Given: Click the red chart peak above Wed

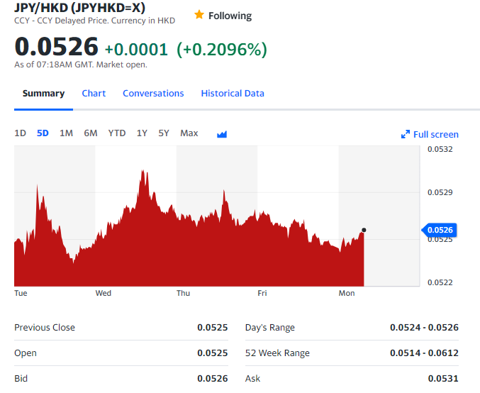Looking at the screenshot, I should coord(144,172).
